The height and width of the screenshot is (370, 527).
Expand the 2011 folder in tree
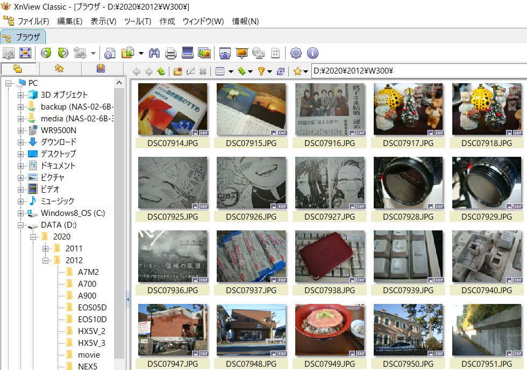pyautogui.click(x=46, y=249)
